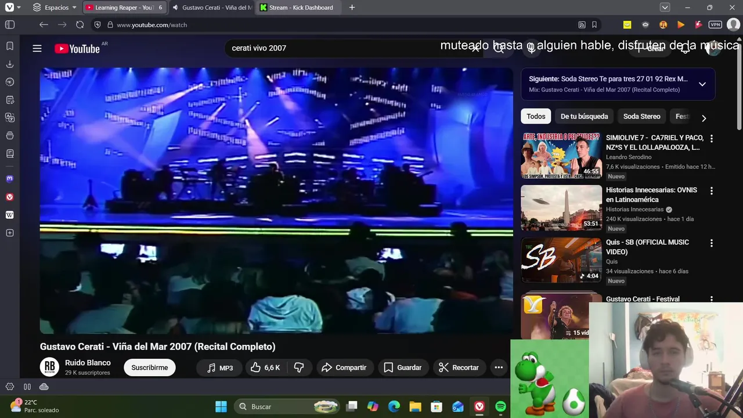Select the De tu búsqueda filter chip
743x418 pixels.
[585, 116]
